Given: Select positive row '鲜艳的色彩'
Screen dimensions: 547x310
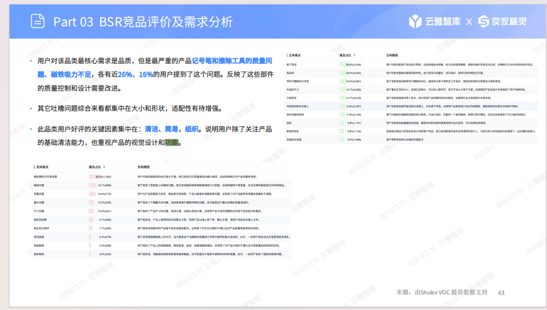Looking at the screenshot, I should point(411,131).
